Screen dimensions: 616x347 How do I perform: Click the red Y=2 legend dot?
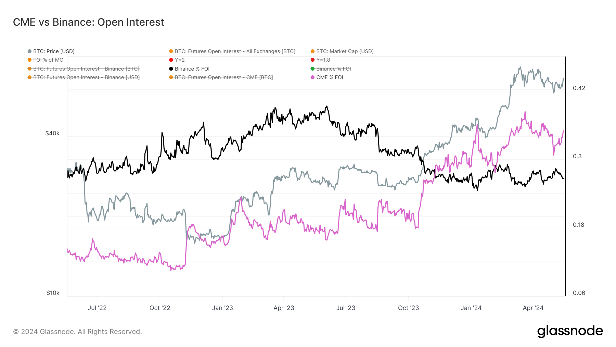tap(171, 60)
